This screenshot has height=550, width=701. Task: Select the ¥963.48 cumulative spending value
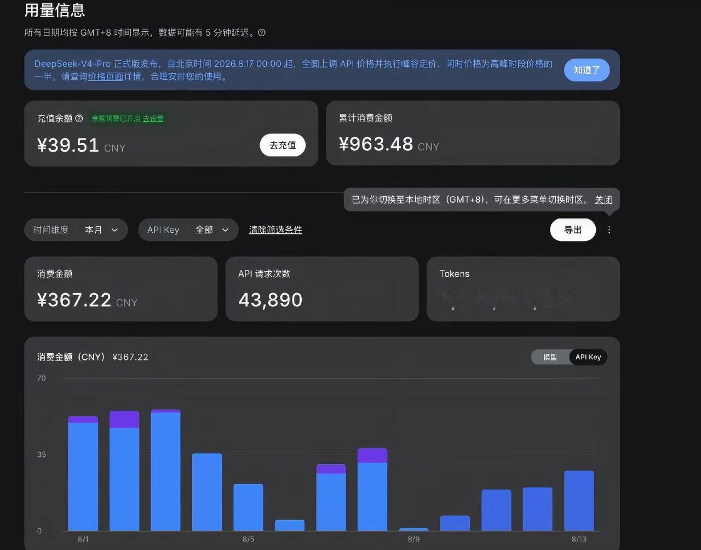pos(376,144)
